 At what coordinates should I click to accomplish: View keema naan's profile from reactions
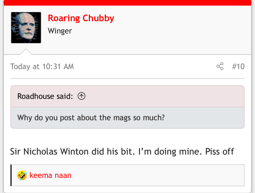tap(50, 175)
